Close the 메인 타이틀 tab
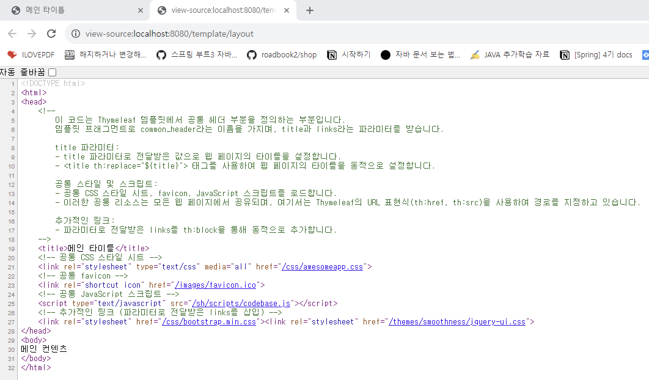This screenshot has height=380, width=649. [141, 10]
